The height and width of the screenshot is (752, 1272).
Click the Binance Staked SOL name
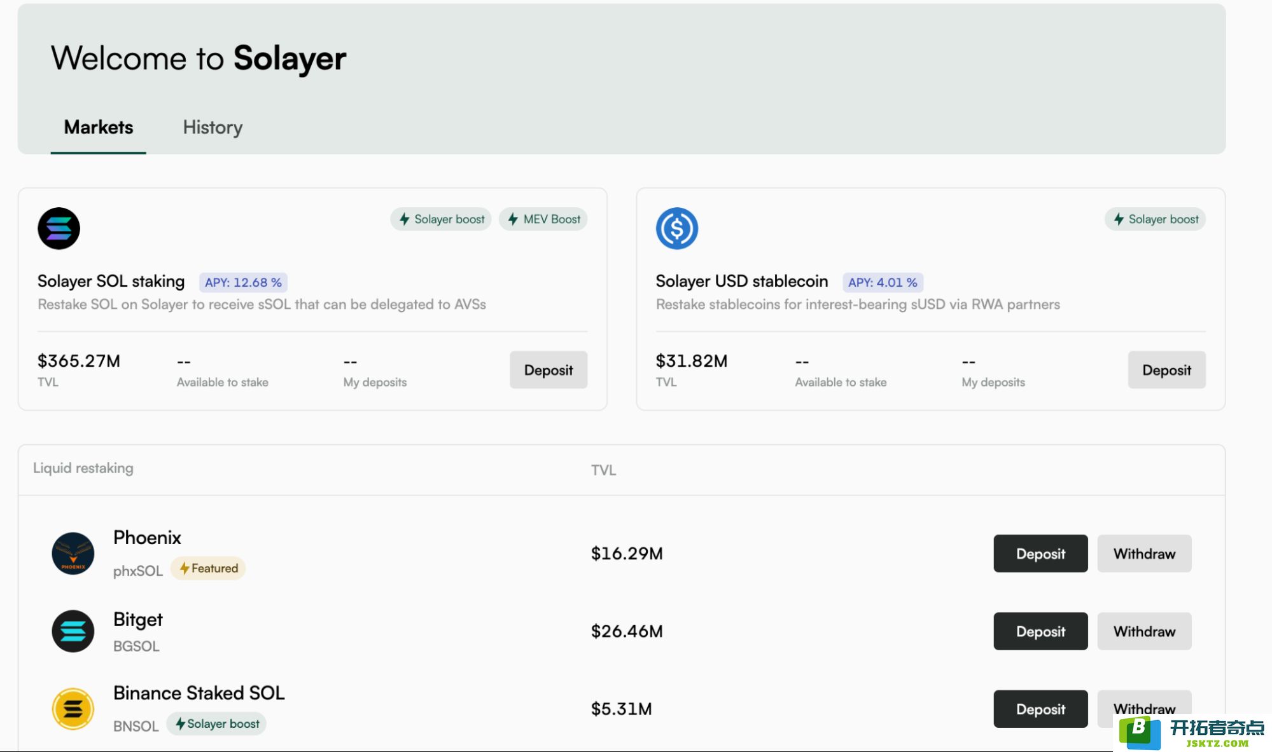pyautogui.click(x=199, y=693)
